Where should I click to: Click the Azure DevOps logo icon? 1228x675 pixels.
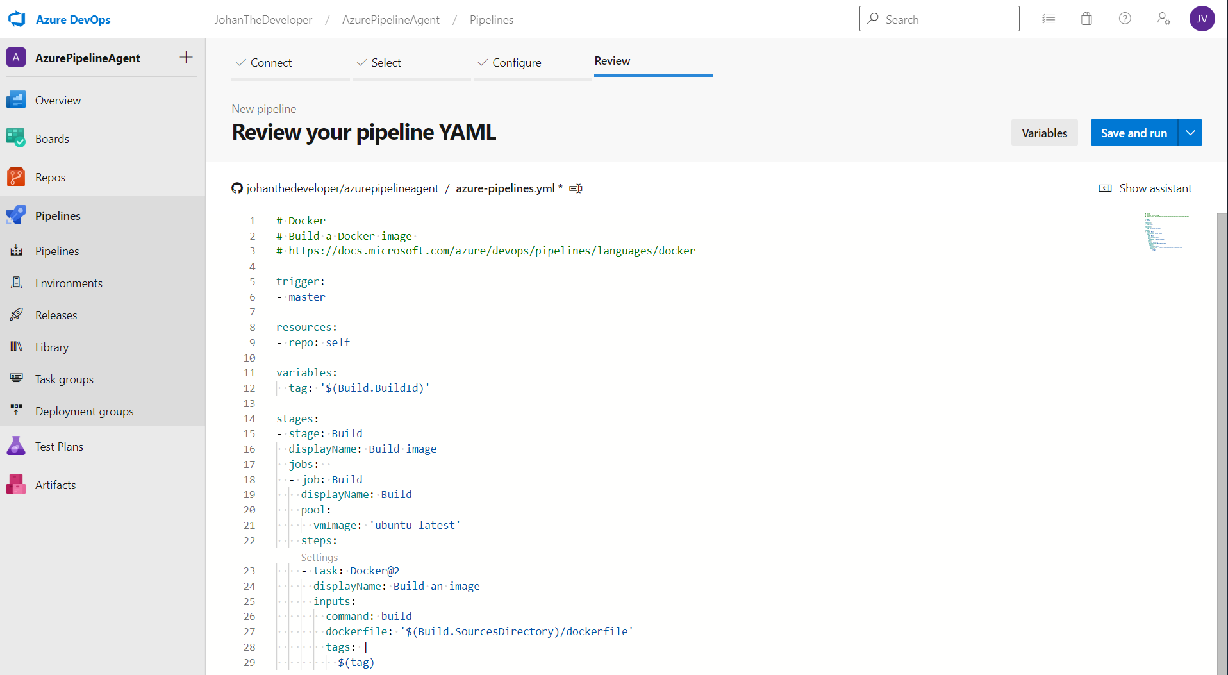pos(17,19)
